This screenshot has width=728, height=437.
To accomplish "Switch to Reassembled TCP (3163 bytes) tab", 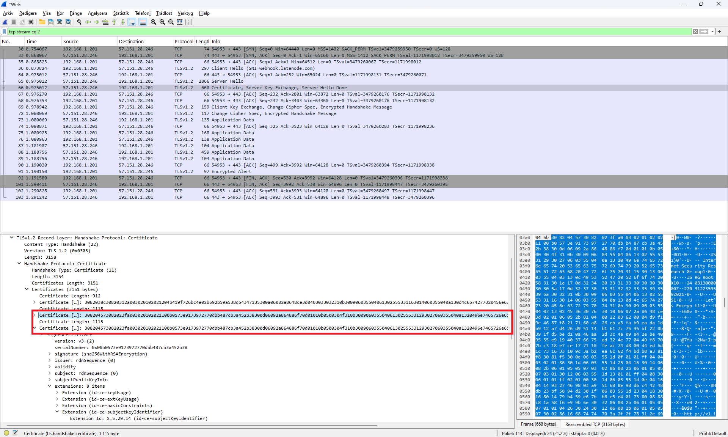I will pos(595,424).
